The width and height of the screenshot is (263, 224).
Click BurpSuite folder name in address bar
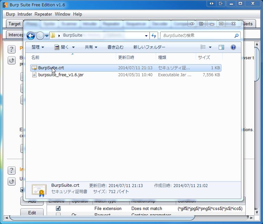point(73,35)
